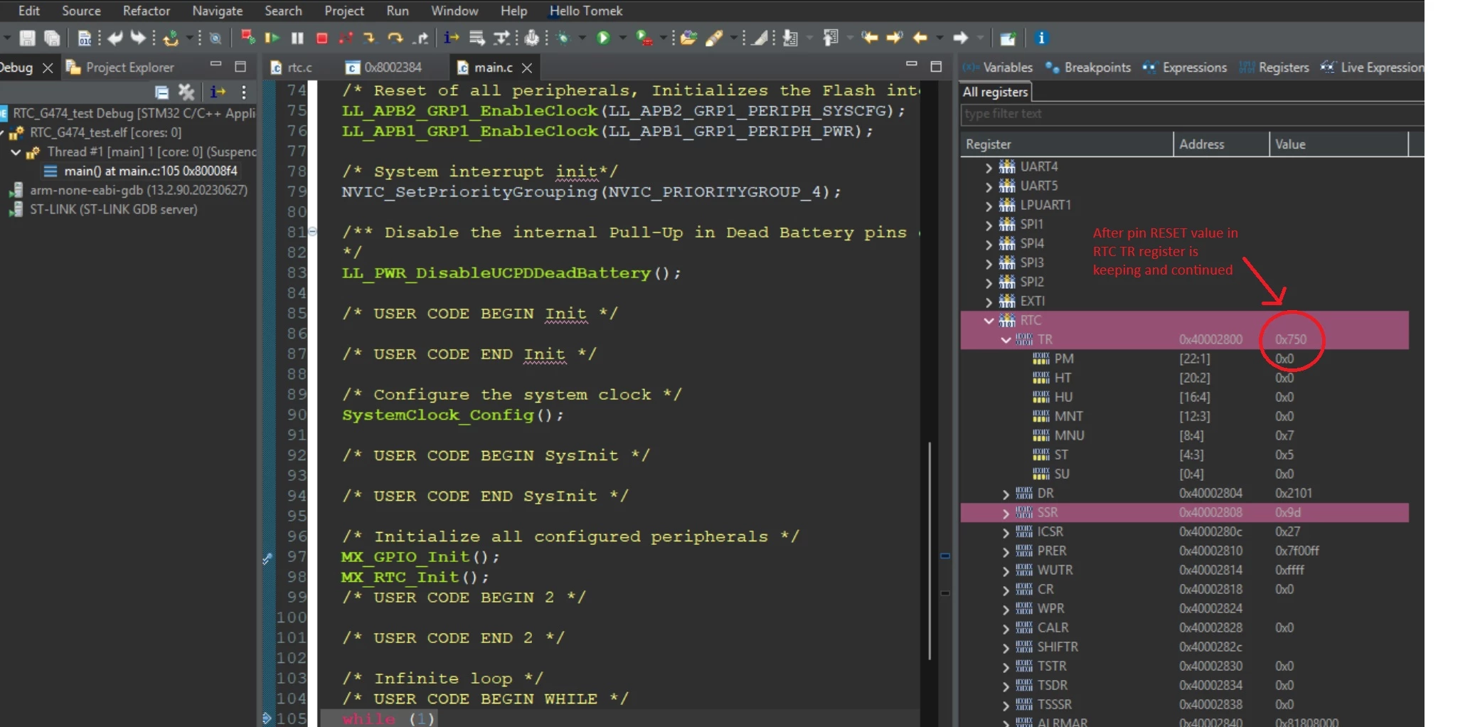Viewport: 1475px width, 727px height.
Task: Click the Open Element folder icon
Action: 688,38
